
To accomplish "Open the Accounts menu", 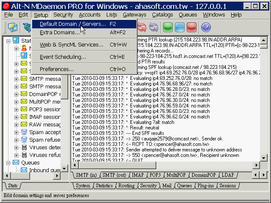I will coord(90,15).
